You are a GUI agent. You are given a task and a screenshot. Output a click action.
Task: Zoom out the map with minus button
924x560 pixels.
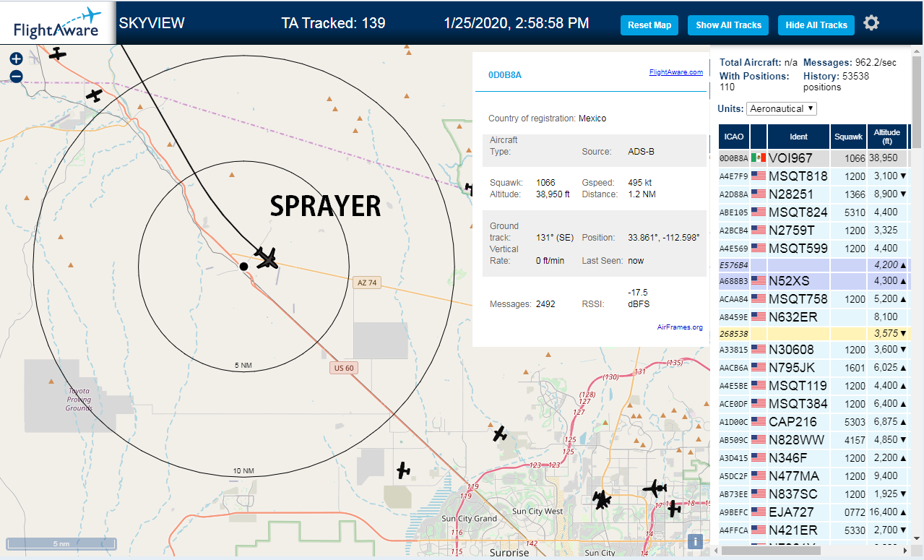point(16,76)
